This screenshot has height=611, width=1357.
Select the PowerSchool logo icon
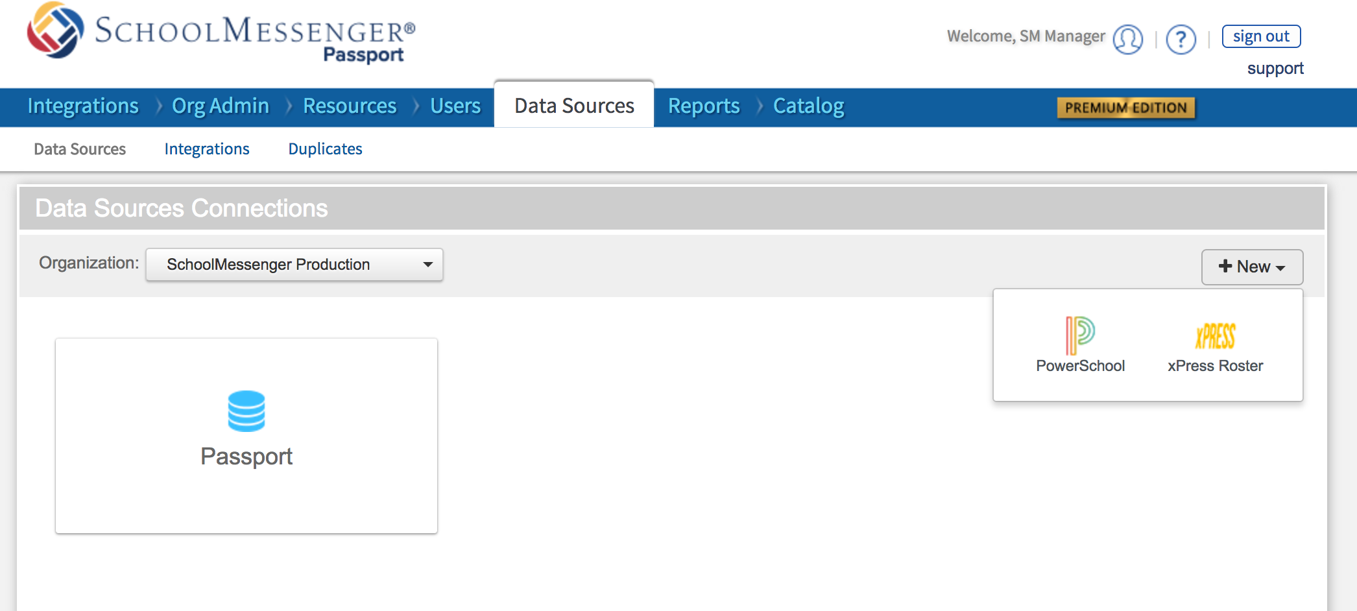click(1080, 335)
